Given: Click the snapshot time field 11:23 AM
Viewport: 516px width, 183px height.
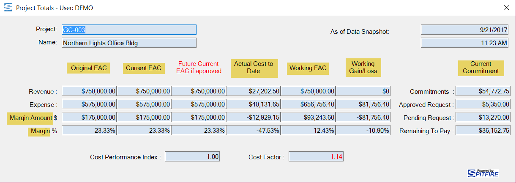Looking at the screenshot, I should pyautogui.click(x=464, y=43).
